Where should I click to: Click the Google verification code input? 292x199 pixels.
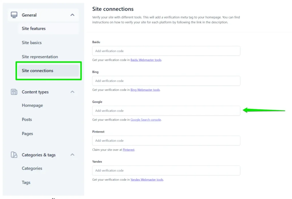click(x=166, y=111)
